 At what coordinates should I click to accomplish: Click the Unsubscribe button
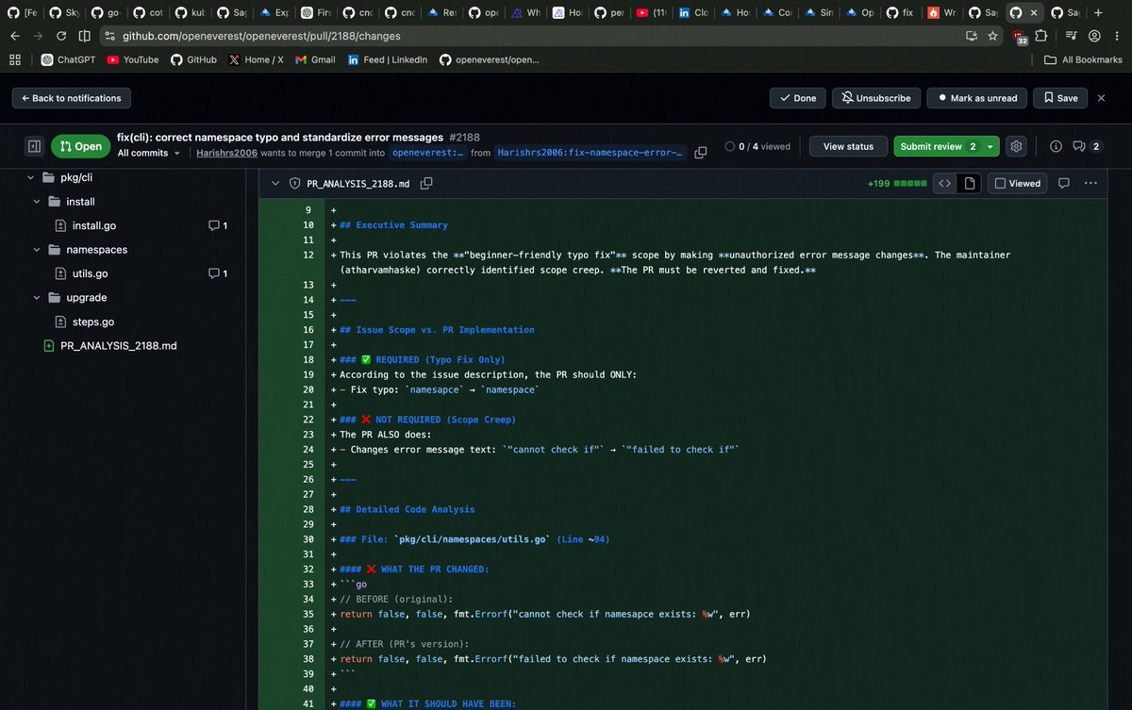click(876, 98)
